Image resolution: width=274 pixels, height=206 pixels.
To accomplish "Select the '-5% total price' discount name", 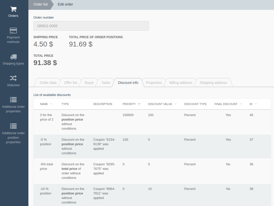I will point(46,166).
